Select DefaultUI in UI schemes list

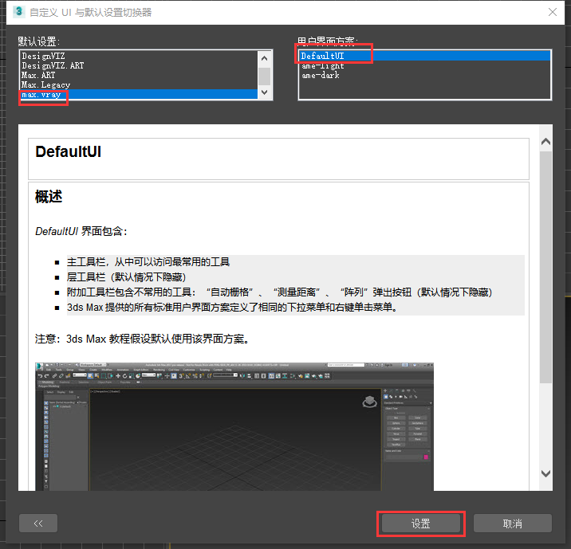[x=424, y=56]
